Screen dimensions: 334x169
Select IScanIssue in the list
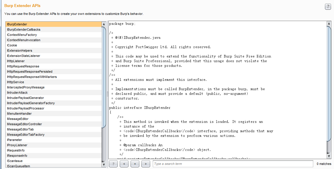[x=54, y=161]
